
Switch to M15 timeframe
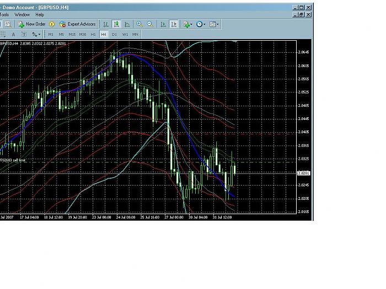[72, 34]
